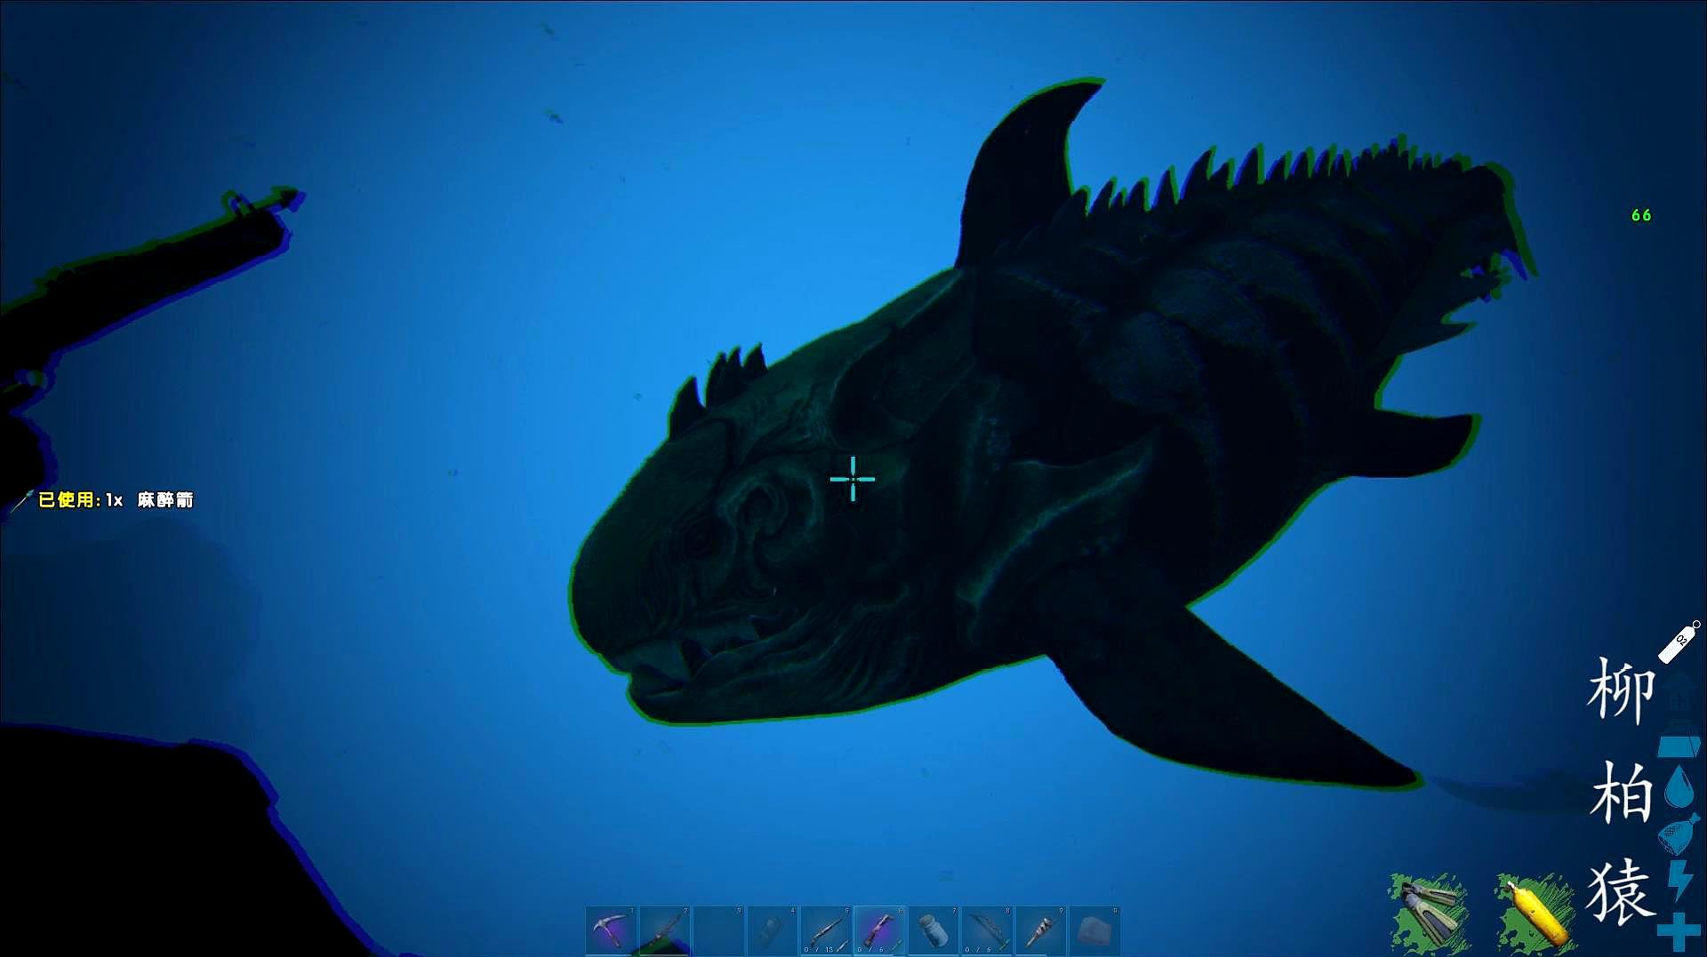The height and width of the screenshot is (957, 1707).
Task: Select the highlighted crossbow in hotbar slot 6
Action: [x=879, y=931]
